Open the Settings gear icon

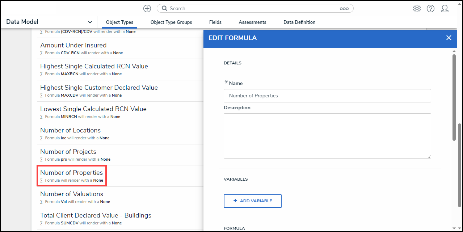click(417, 8)
